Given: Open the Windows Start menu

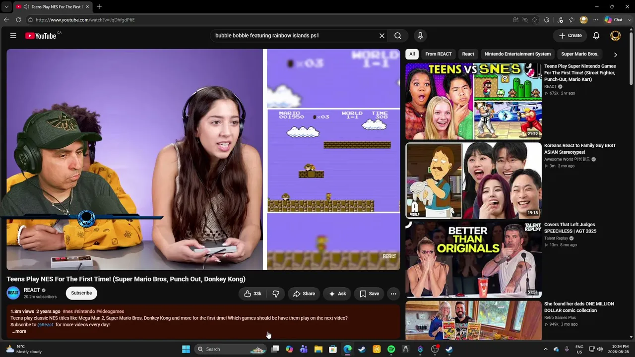Looking at the screenshot, I should click(186, 349).
